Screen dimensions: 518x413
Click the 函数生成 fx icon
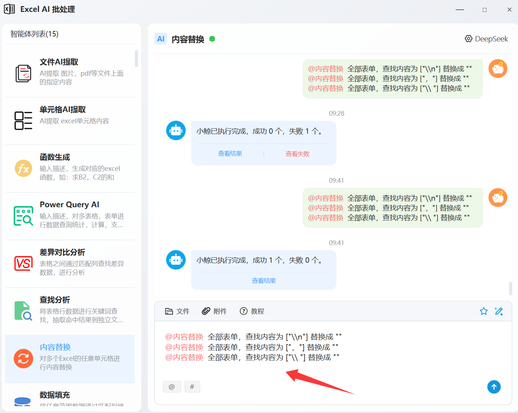[x=23, y=168]
